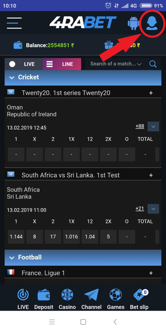The image size is (166, 333).
Task: Open the Games soccer ball icon
Action: 116,295
